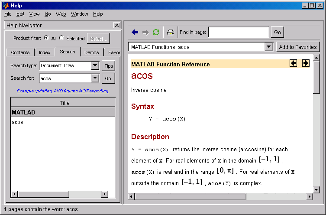Switch to the Index tab
Screen dimensions: 326x215
point(45,52)
